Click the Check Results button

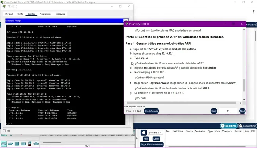click(151, 111)
